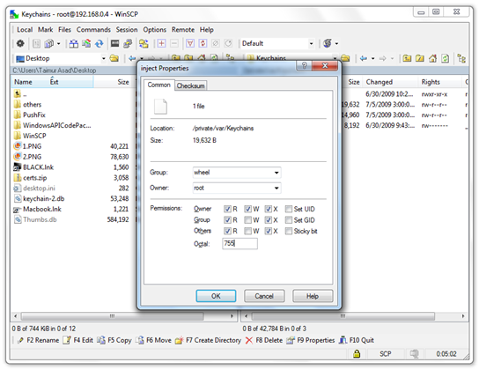Screen dimensions: 479x370
Task: Click F8 Delete in bottom bar
Action: 264,340
